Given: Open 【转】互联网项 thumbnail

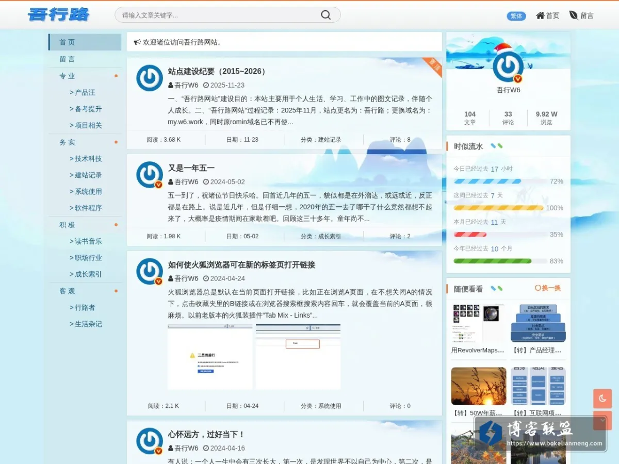Looking at the screenshot, I should click(x=538, y=386).
